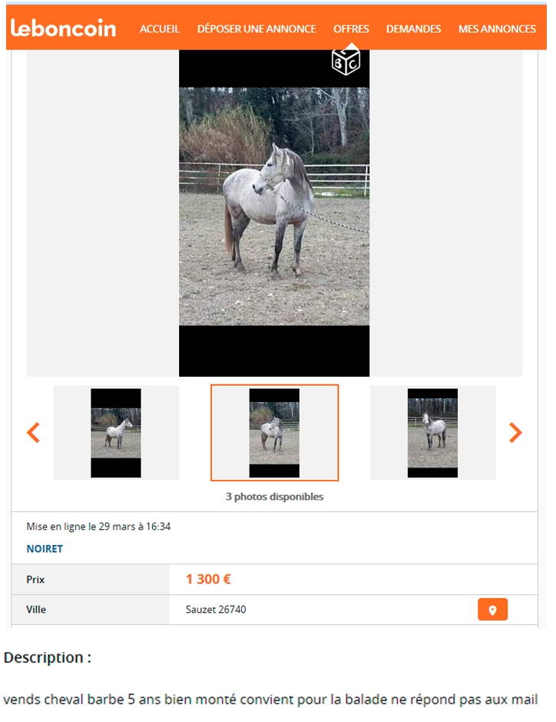Go to the ACCUEIL menu item
The width and height of the screenshot is (556, 722).
click(x=160, y=29)
